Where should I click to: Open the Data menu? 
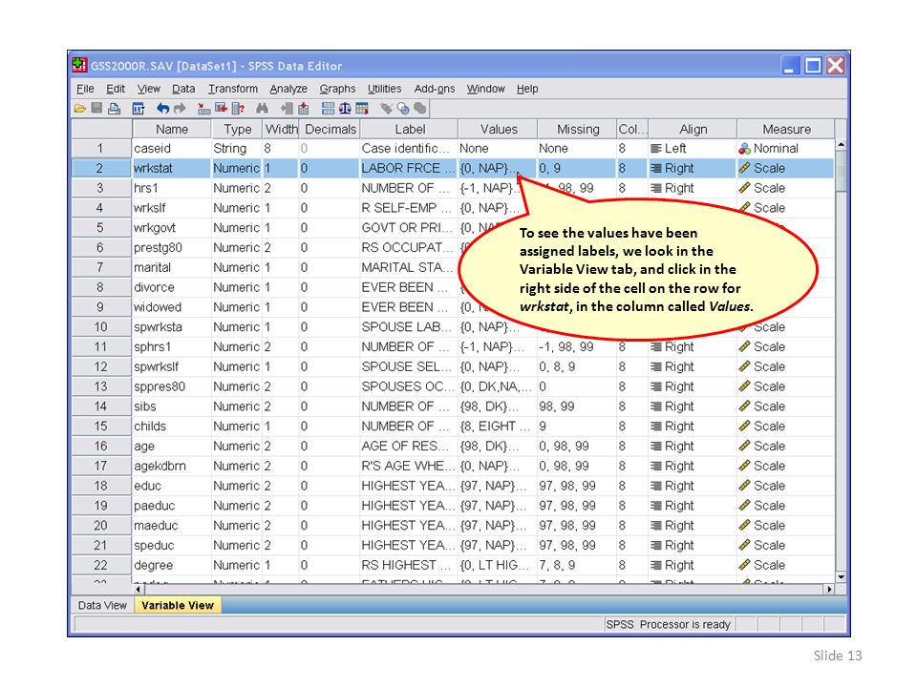[183, 89]
